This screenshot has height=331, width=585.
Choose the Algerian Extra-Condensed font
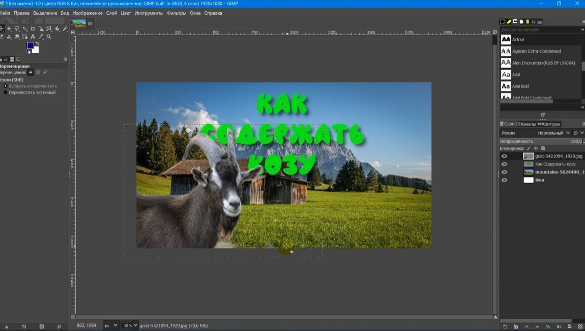540,51
